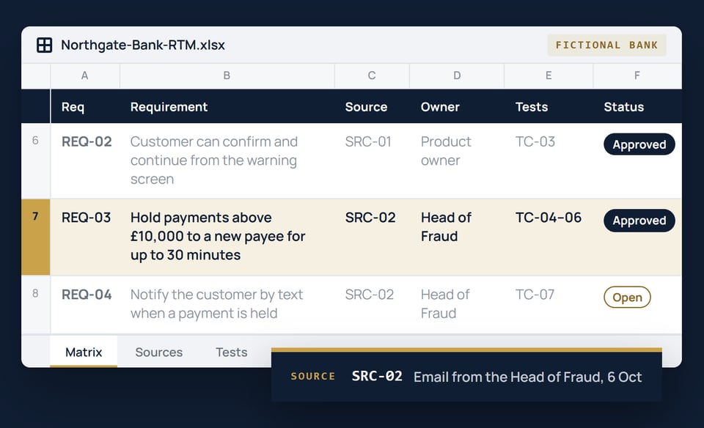704x428 pixels.
Task: Click the Open status badge for REQ-04
Action: click(627, 298)
